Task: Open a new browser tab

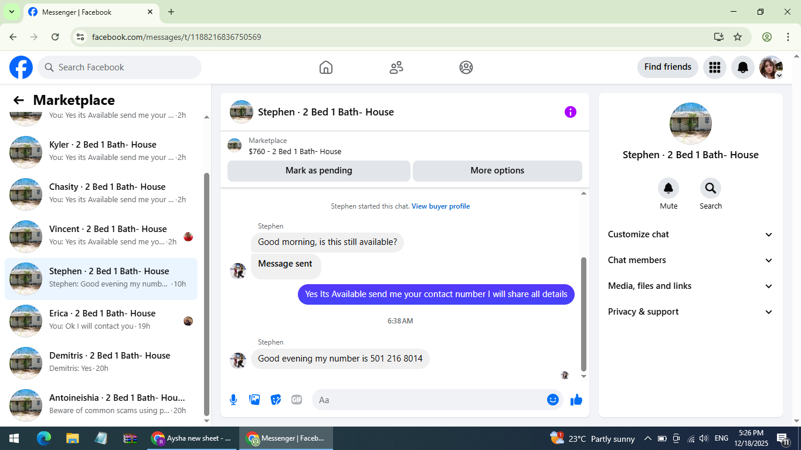Action: [171, 12]
